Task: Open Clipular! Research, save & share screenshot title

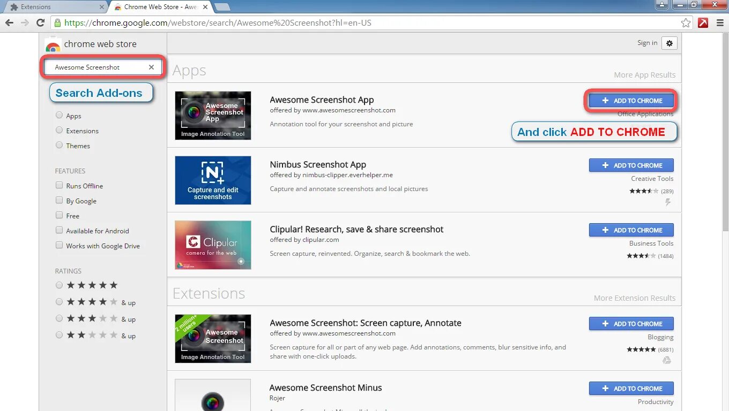Action: click(356, 230)
